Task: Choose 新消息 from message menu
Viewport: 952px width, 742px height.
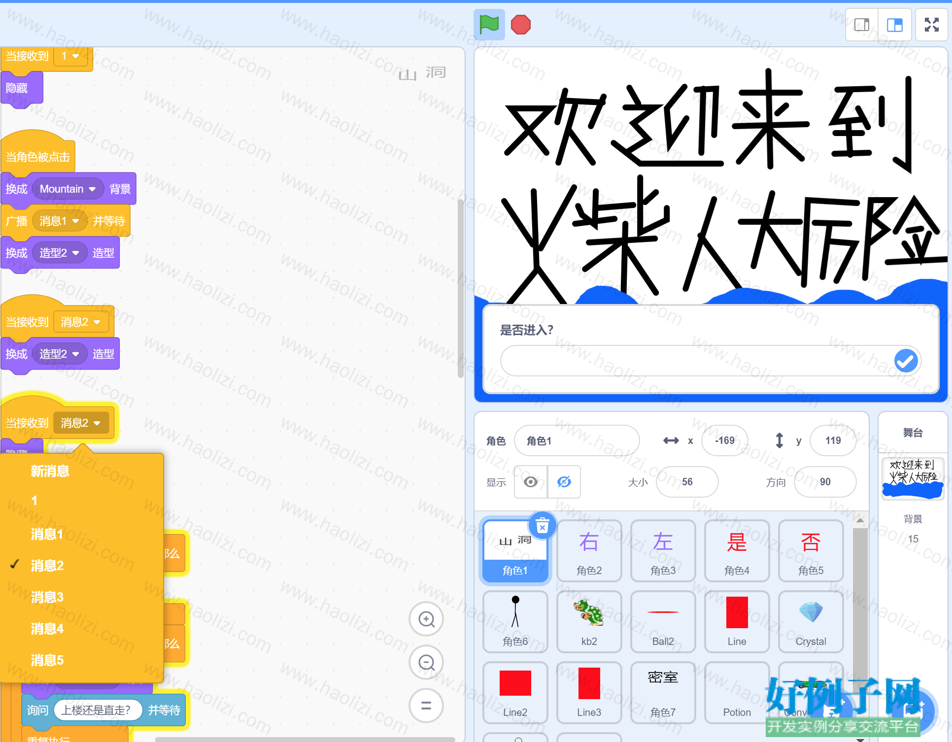Action: (x=82, y=471)
